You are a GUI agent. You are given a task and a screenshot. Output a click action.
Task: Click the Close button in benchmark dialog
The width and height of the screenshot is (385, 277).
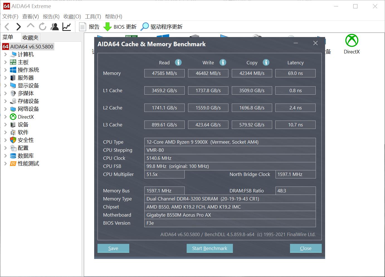coord(306,248)
